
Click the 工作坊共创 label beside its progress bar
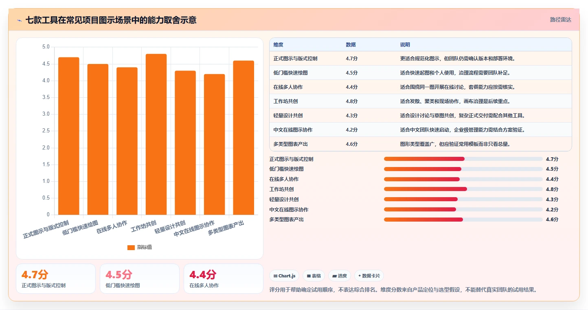point(281,189)
